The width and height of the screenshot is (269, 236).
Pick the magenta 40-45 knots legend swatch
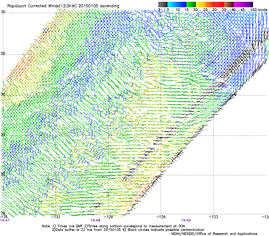pos(238,4)
